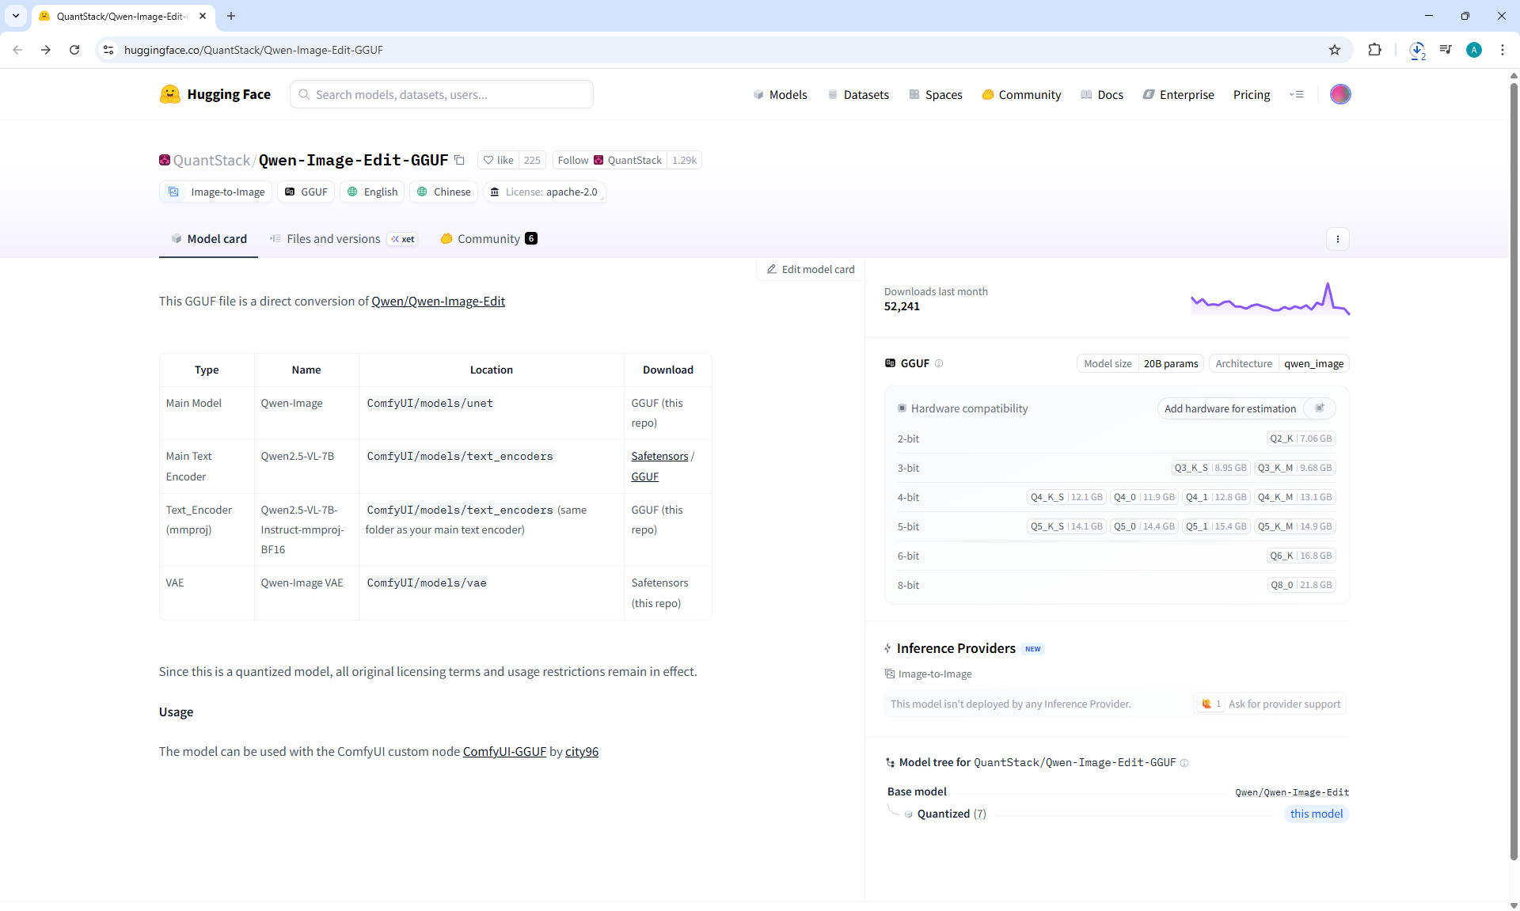Click the search models input field

click(x=441, y=94)
